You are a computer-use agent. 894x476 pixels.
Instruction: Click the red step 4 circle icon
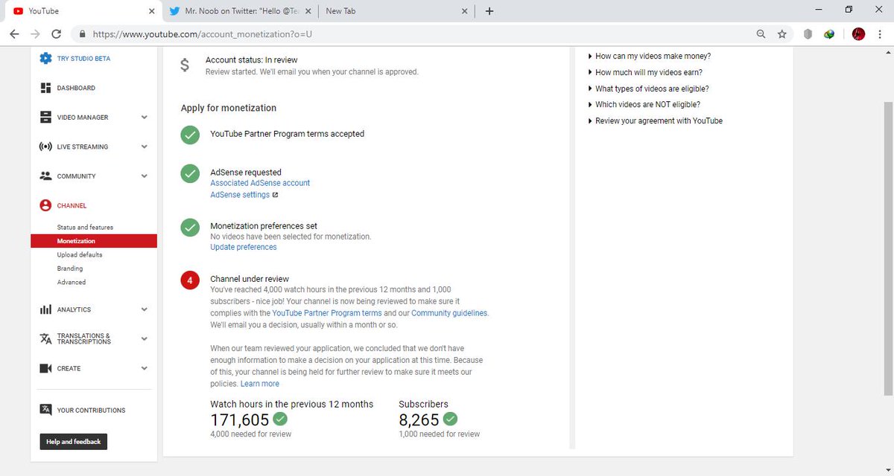190,280
